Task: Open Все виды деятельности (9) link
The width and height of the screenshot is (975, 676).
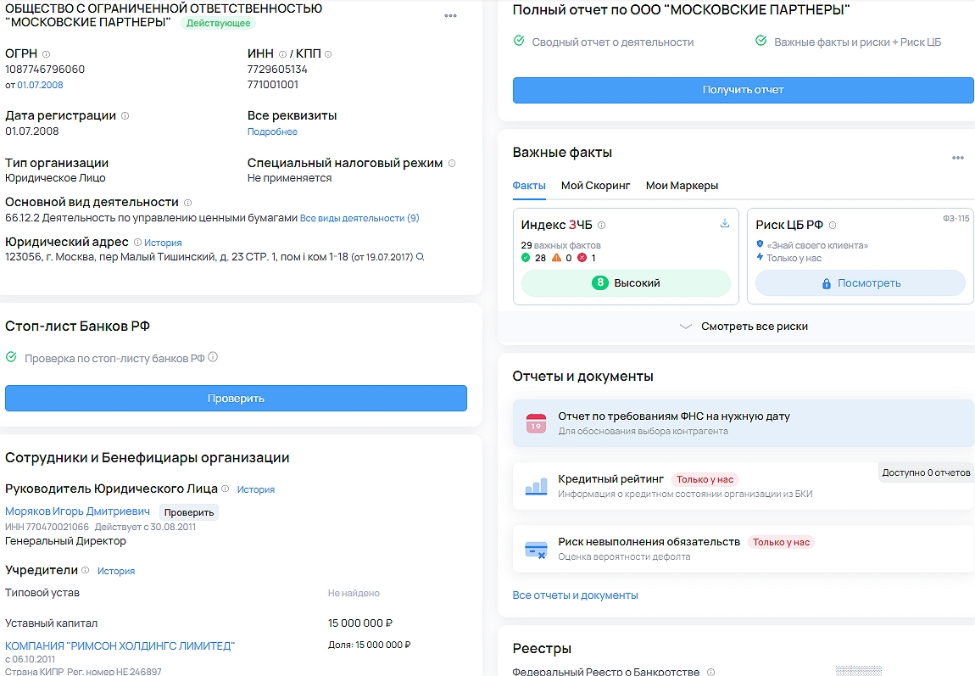Action: click(x=359, y=218)
